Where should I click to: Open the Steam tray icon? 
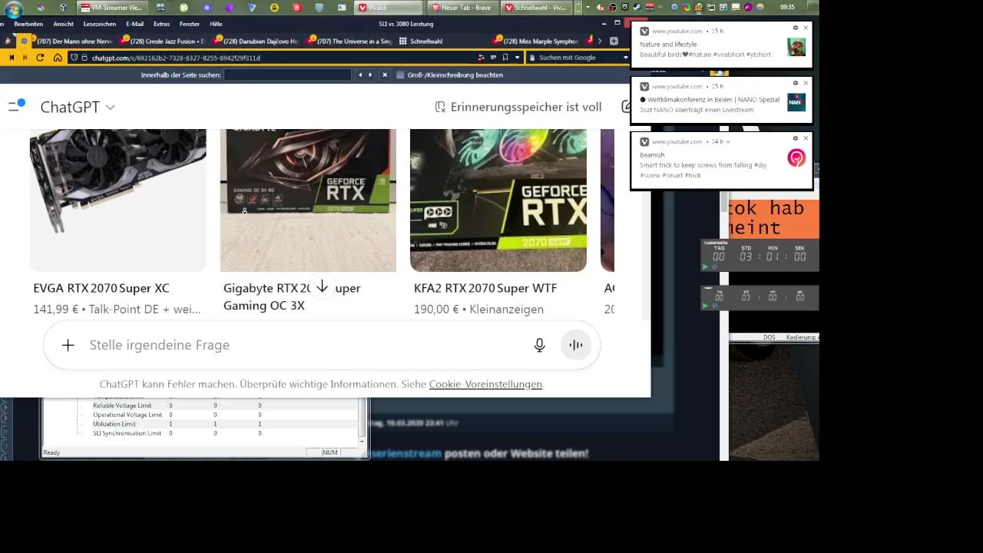point(637,7)
